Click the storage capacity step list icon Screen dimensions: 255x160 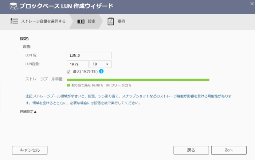14,21
